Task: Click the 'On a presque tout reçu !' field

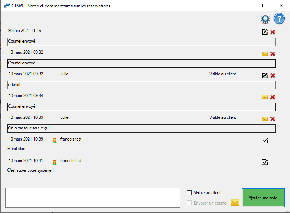Action: click(x=141, y=128)
